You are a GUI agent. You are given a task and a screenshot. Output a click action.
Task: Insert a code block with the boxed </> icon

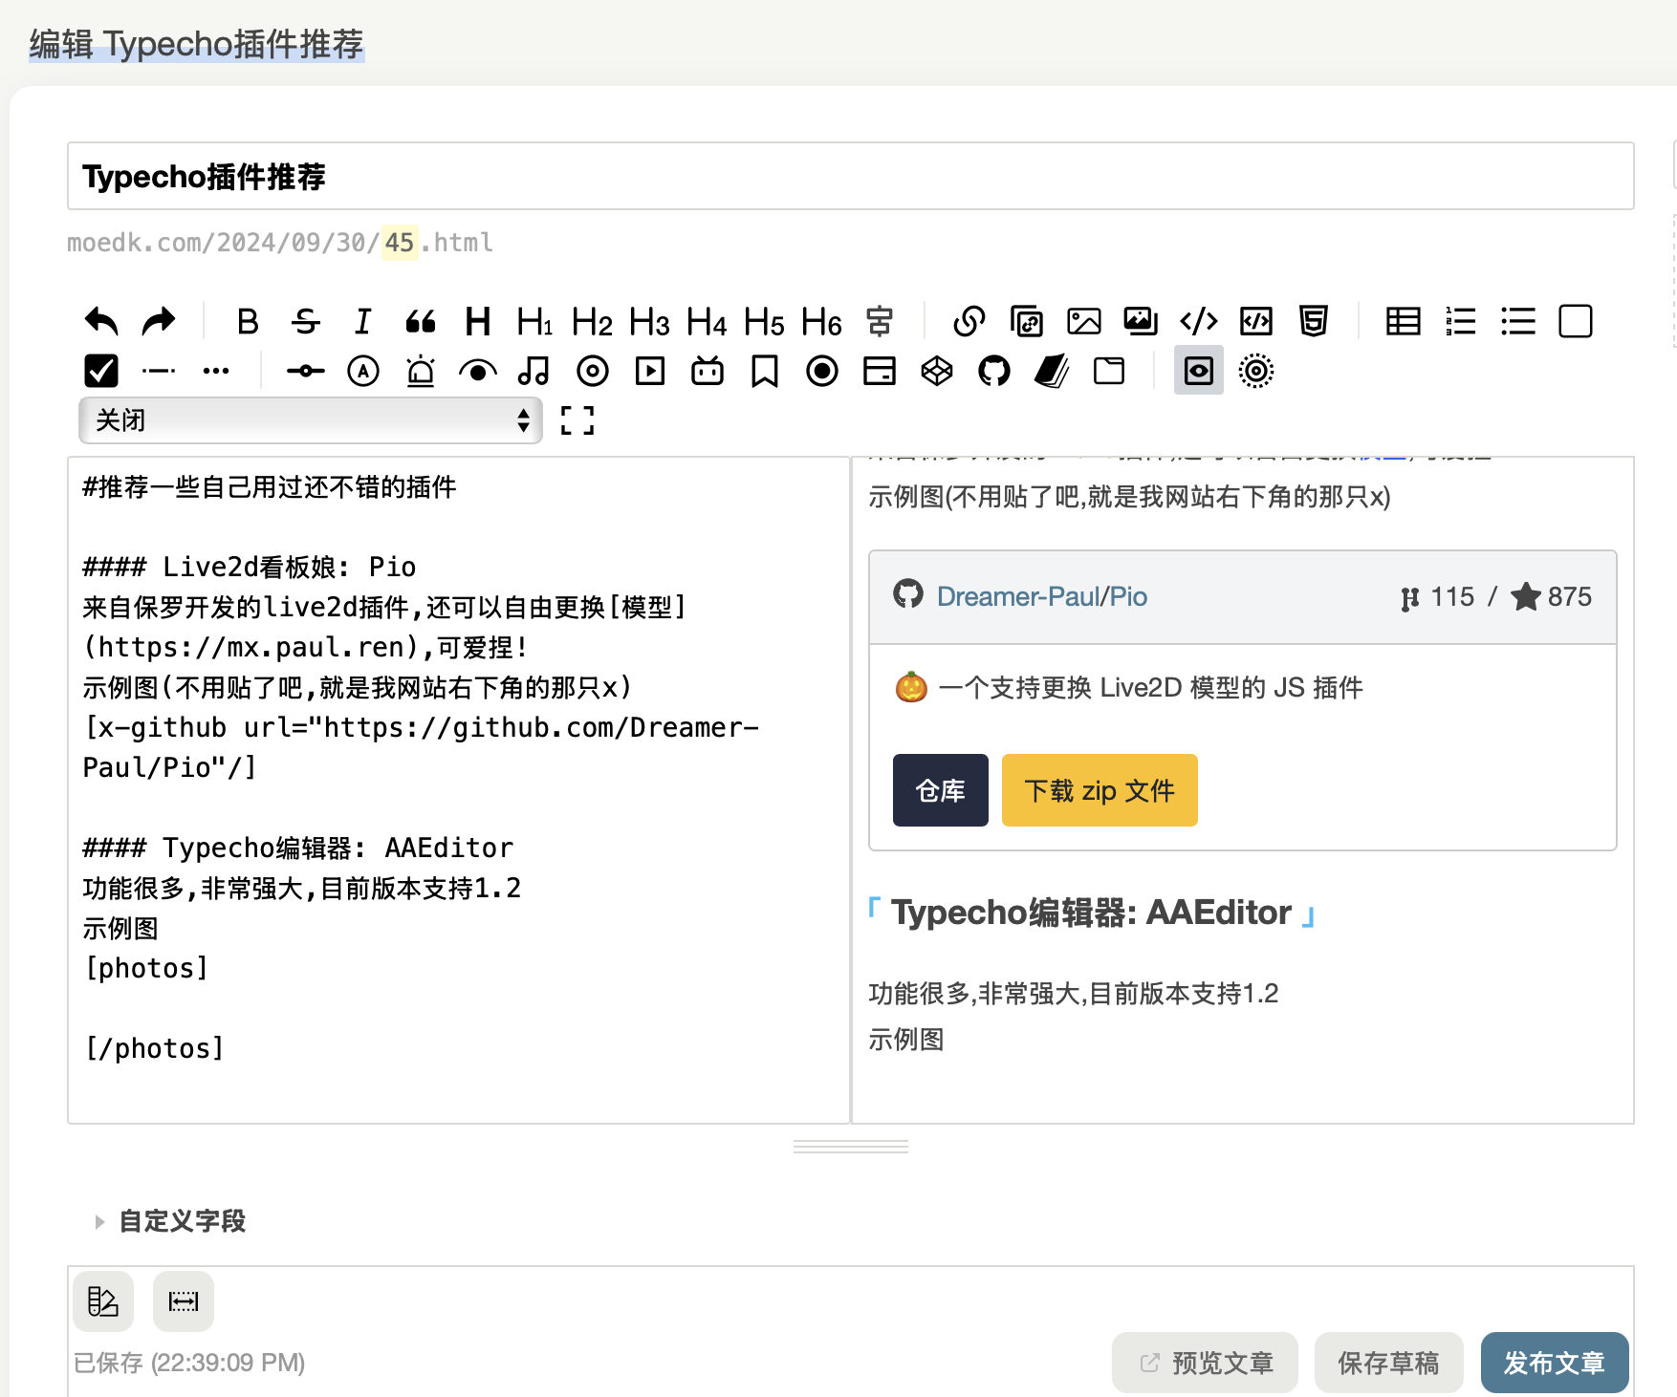[x=1256, y=321]
